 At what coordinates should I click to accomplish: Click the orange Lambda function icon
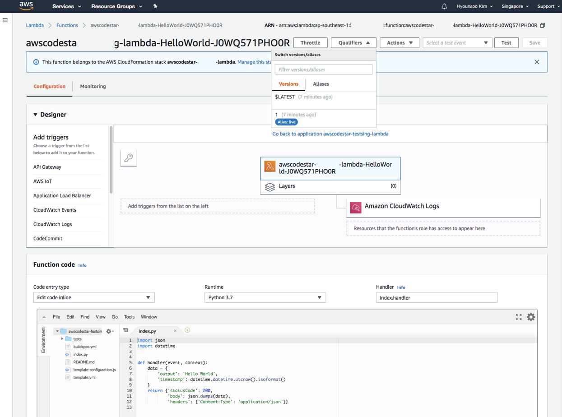tap(270, 166)
